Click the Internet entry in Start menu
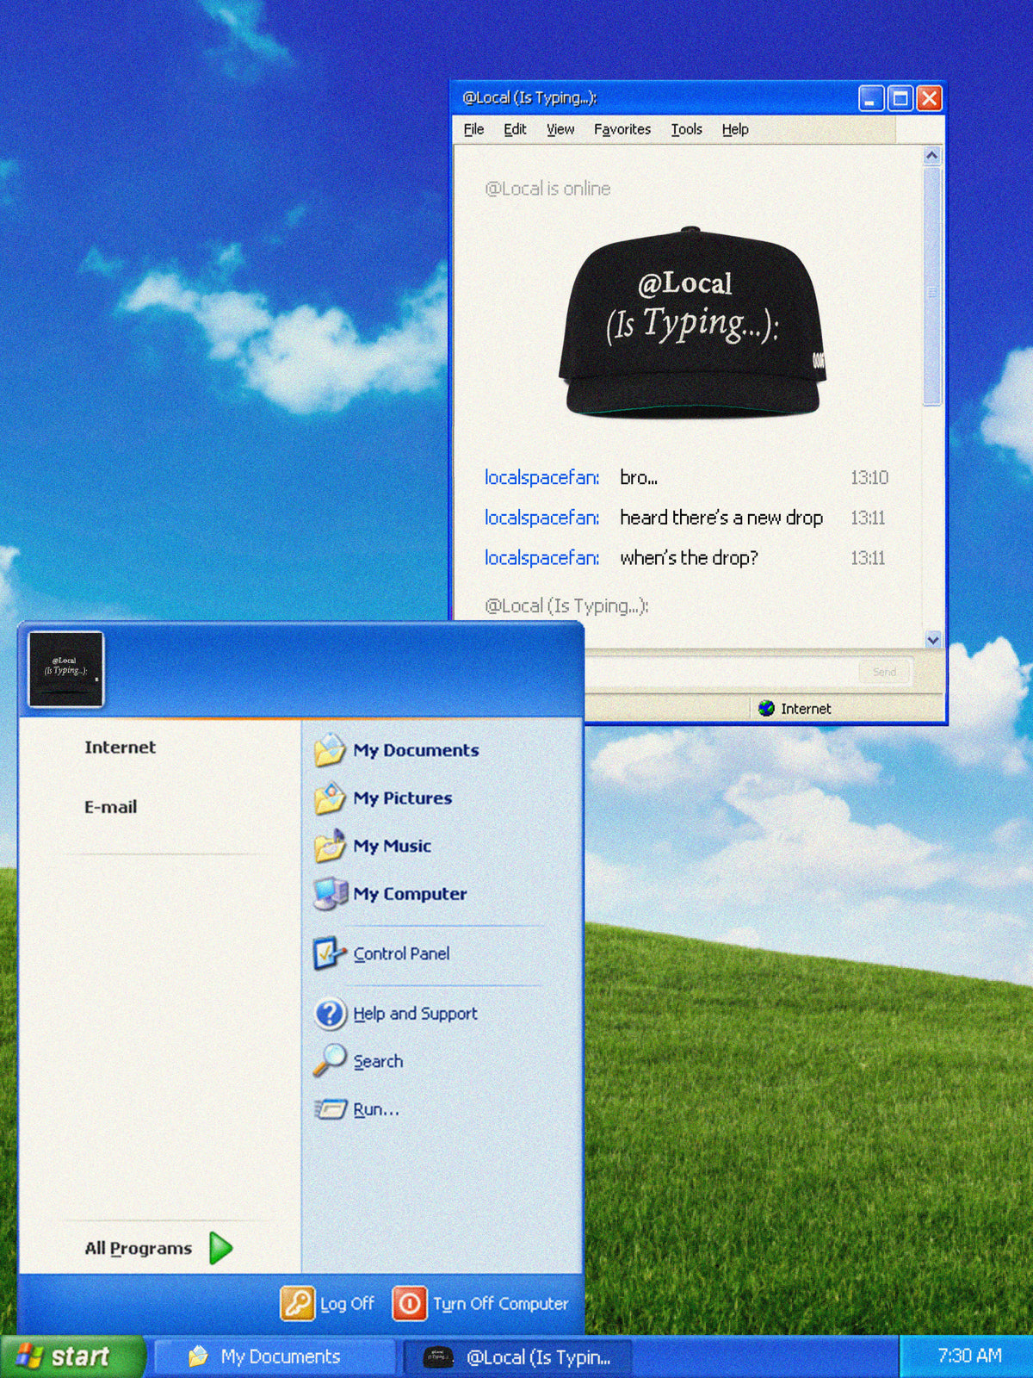 [x=120, y=748]
